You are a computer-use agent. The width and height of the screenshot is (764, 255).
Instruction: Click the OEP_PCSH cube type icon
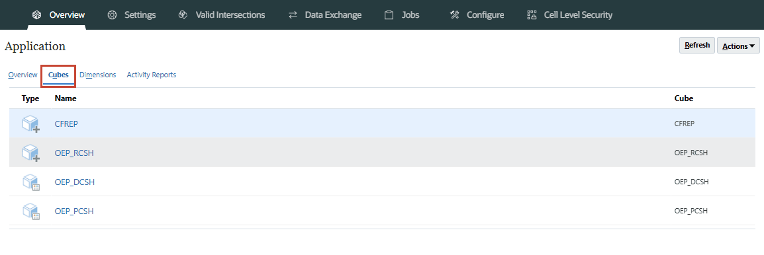point(30,211)
